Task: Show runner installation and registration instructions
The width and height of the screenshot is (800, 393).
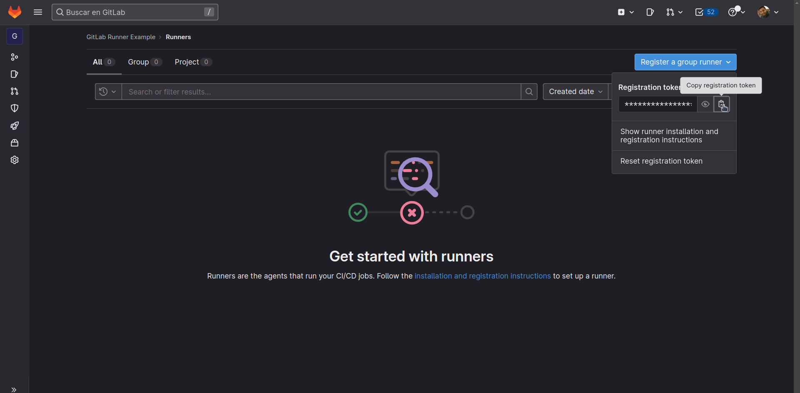Action: click(674, 136)
